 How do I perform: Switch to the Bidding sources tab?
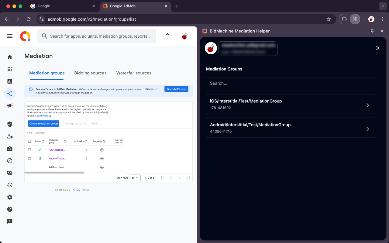click(x=90, y=73)
